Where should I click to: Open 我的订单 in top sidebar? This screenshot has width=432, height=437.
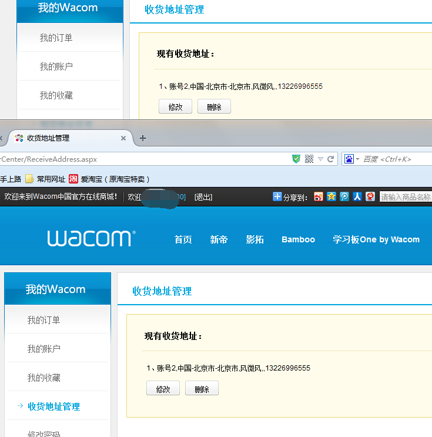[56, 38]
